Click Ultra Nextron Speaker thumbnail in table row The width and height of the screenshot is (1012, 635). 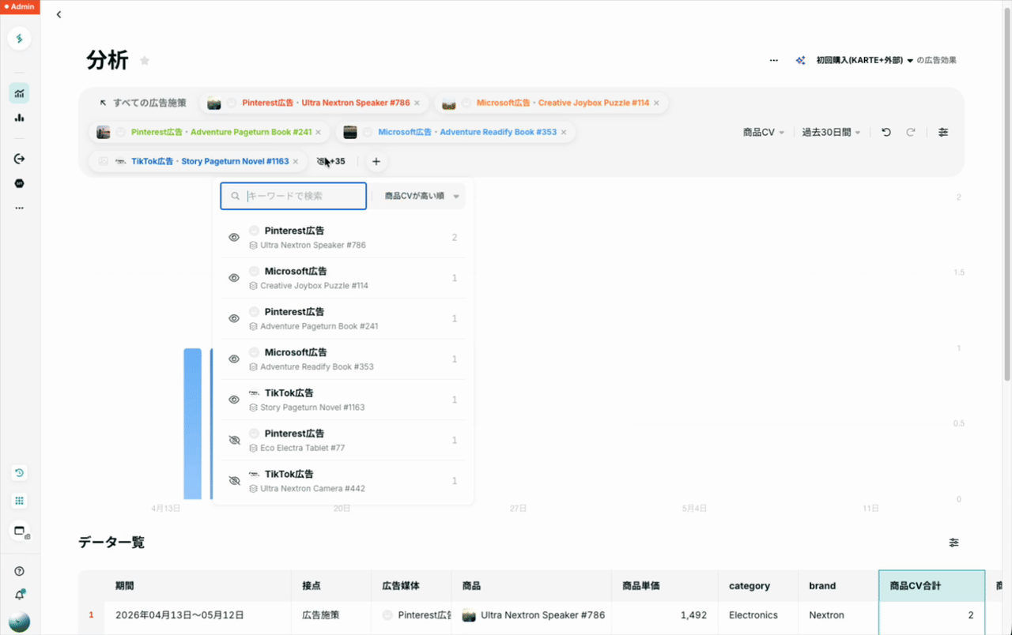[x=469, y=615]
